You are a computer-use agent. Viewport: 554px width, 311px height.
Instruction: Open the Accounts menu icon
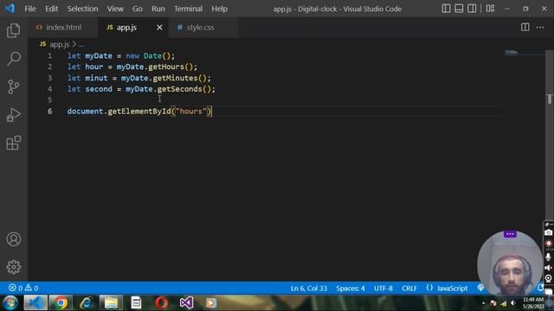pyautogui.click(x=14, y=239)
